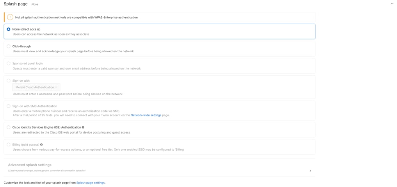This screenshot has width=397, height=187.
Task: Select None (direct access) radio button
Action: pos(9,29)
